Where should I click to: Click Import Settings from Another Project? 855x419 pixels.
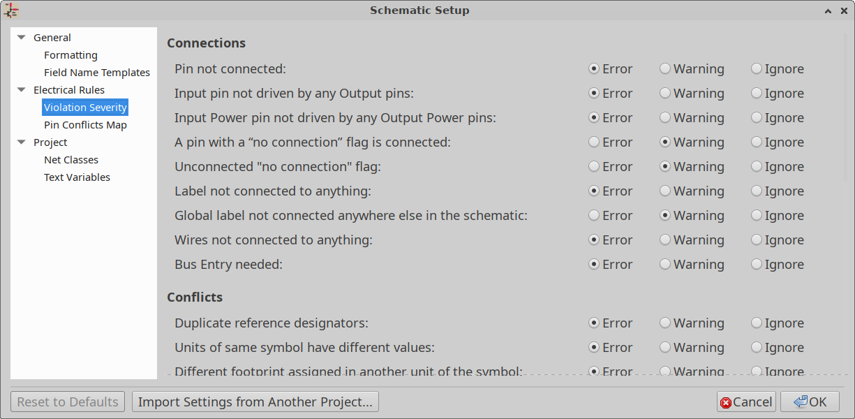tap(255, 402)
